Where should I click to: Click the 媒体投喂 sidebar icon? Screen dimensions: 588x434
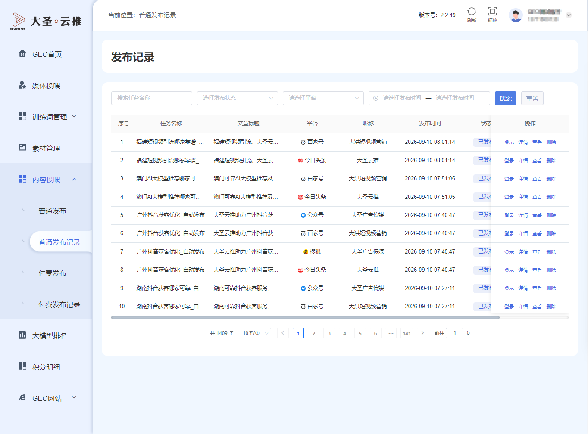coord(22,85)
